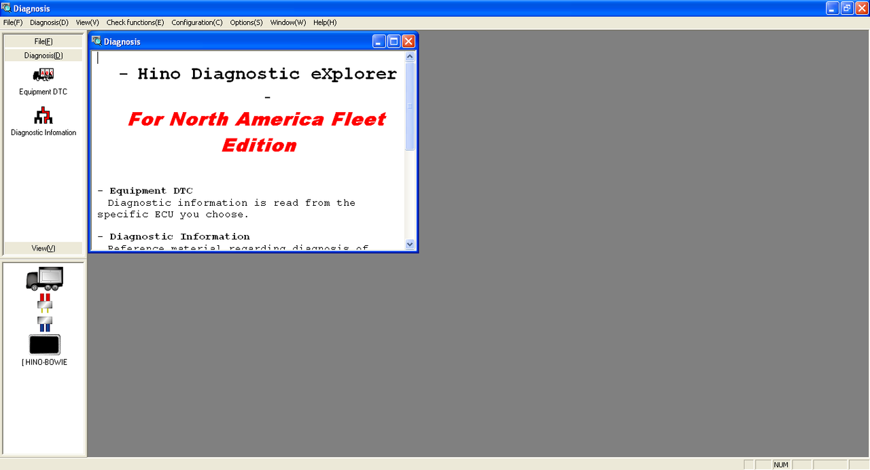
Task: Open the File(F) menu
Action: click(x=13, y=22)
